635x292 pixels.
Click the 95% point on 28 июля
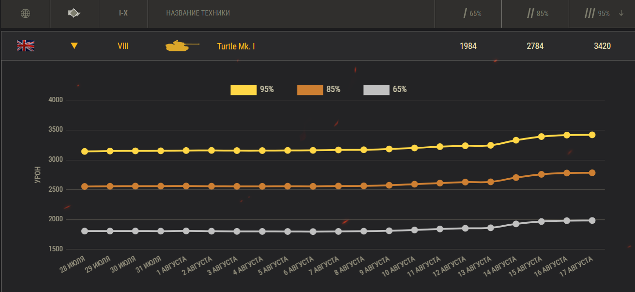coord(85,152)
